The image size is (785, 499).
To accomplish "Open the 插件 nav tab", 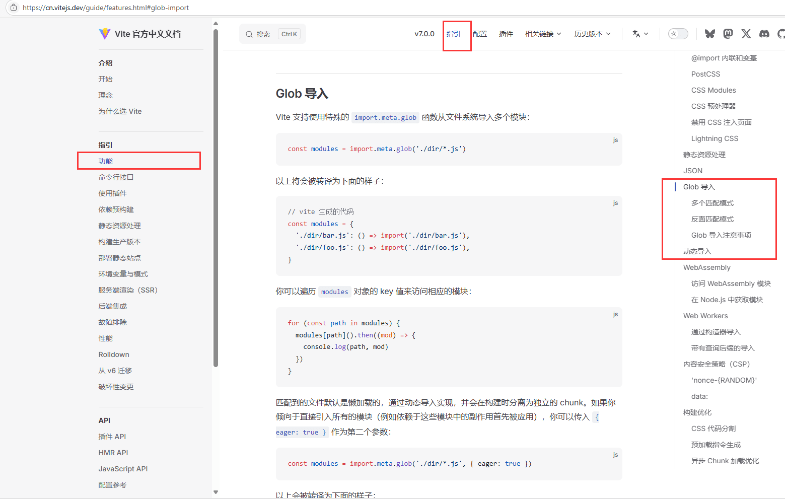I will pos(506,34).
